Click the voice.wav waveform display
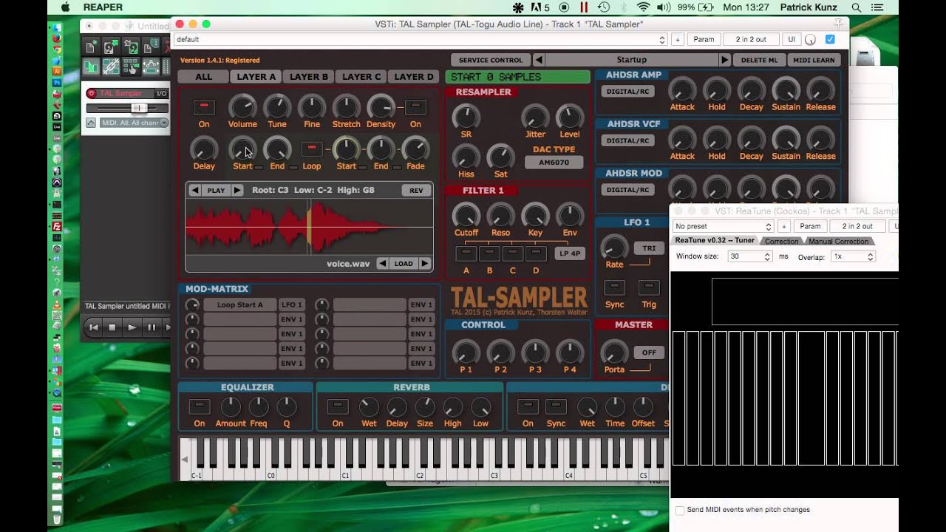This screenshot has width=946, height=532. pyautogui.click(x=309, y=227)
